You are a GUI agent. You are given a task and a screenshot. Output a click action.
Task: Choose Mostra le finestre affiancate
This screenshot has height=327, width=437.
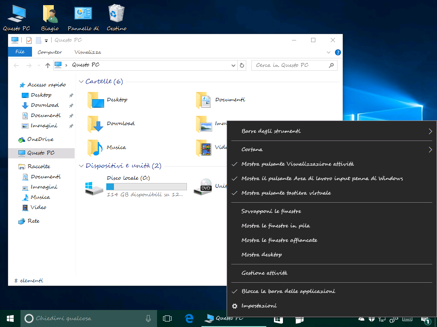[332, 240]
